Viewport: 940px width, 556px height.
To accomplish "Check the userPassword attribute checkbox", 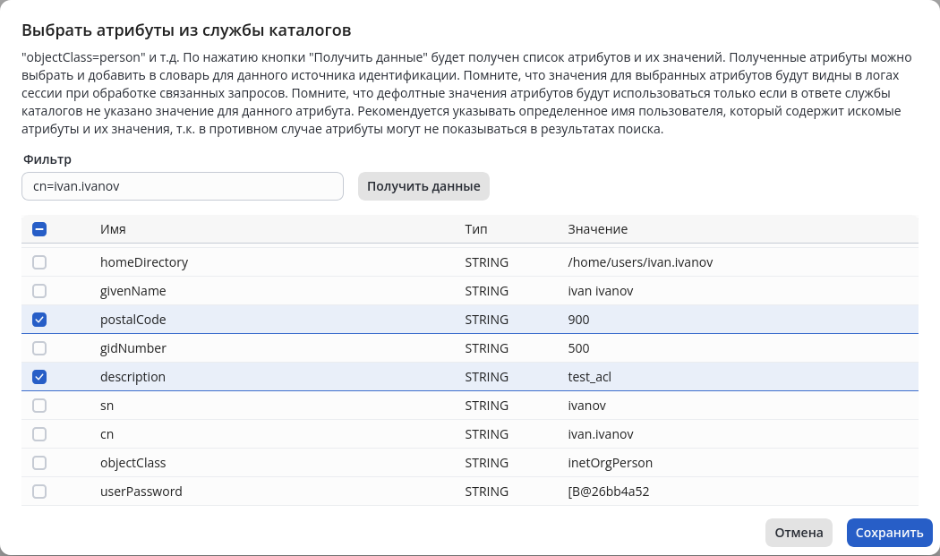I will (x=39, y=492).
